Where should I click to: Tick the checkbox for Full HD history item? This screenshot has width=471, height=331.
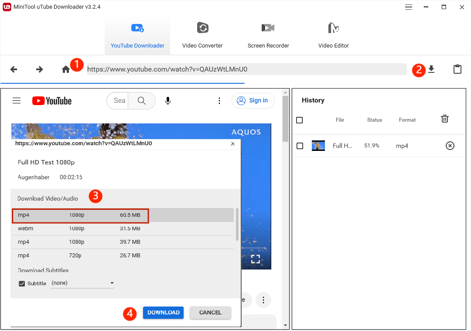point(300,146)
